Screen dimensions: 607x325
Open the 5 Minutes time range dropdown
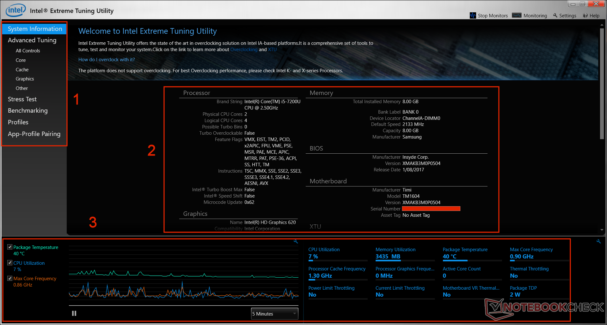(274, 314)
